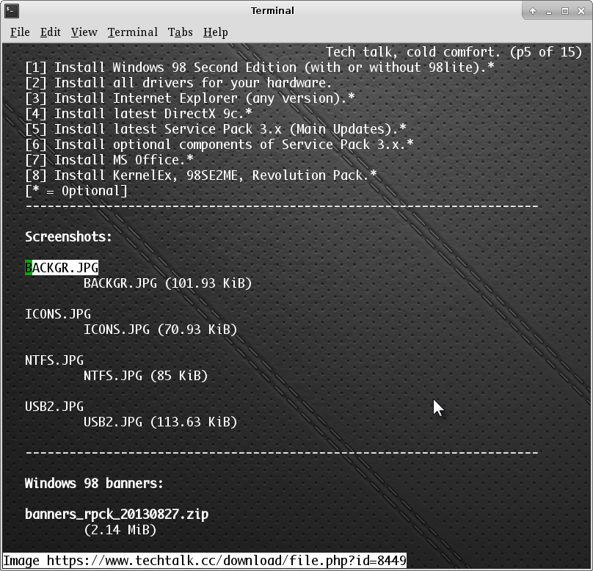This screenshot has width=593, height=571.
Task: Click the USB2.JPG link
Action: pos(54,407)
